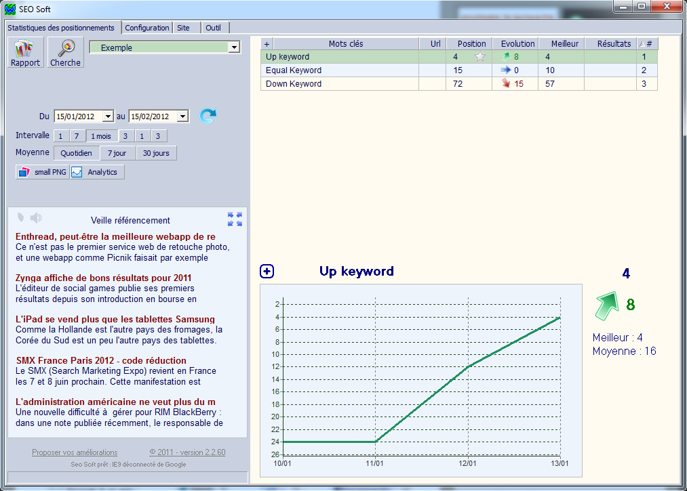Screen dimensions: 687x491
Task: Open the Zynga results news headline
Action: pyautogui.click(x=103, y=278)
